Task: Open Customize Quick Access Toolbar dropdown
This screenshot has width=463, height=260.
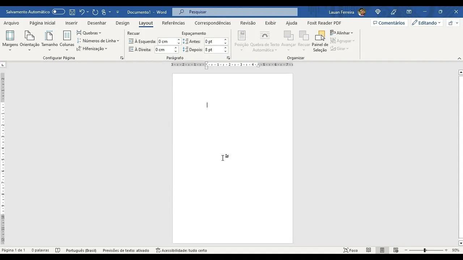Action: coord(118,12)
